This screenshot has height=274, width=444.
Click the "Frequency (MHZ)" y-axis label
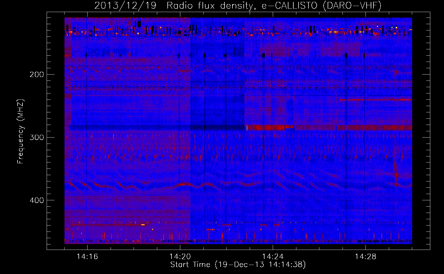21,132
